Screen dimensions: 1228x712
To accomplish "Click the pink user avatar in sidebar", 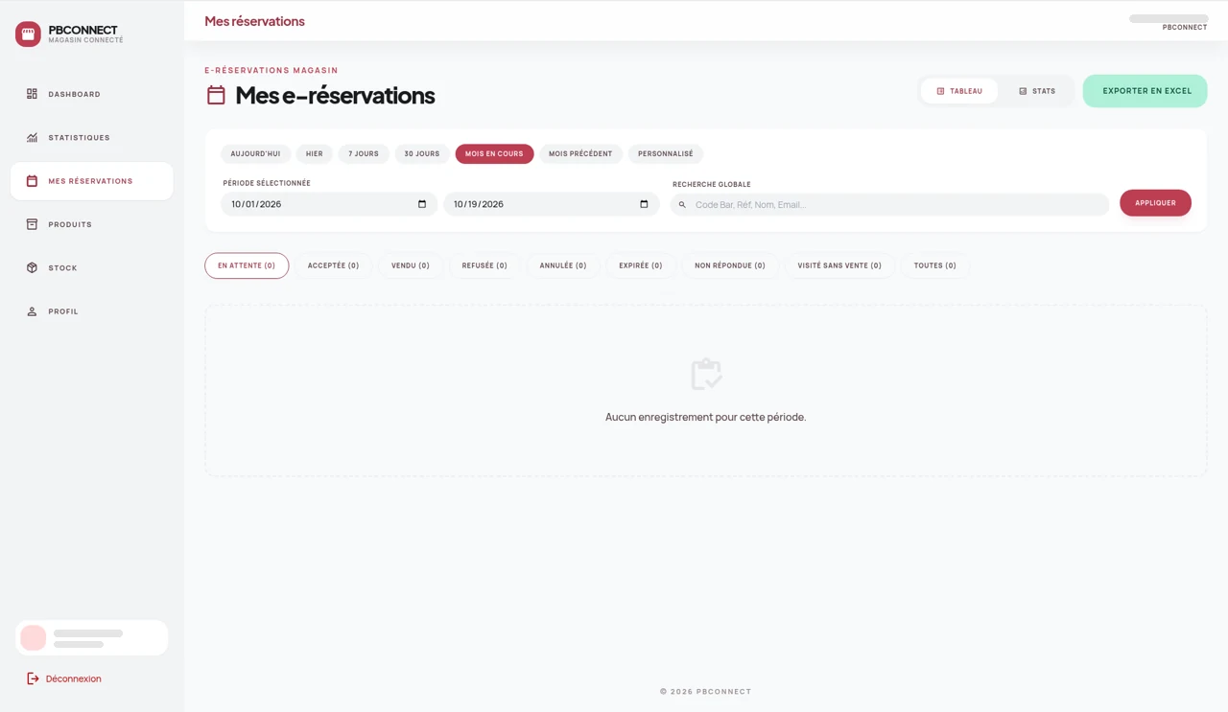I will pyautogui.click(x=34, y=638).
